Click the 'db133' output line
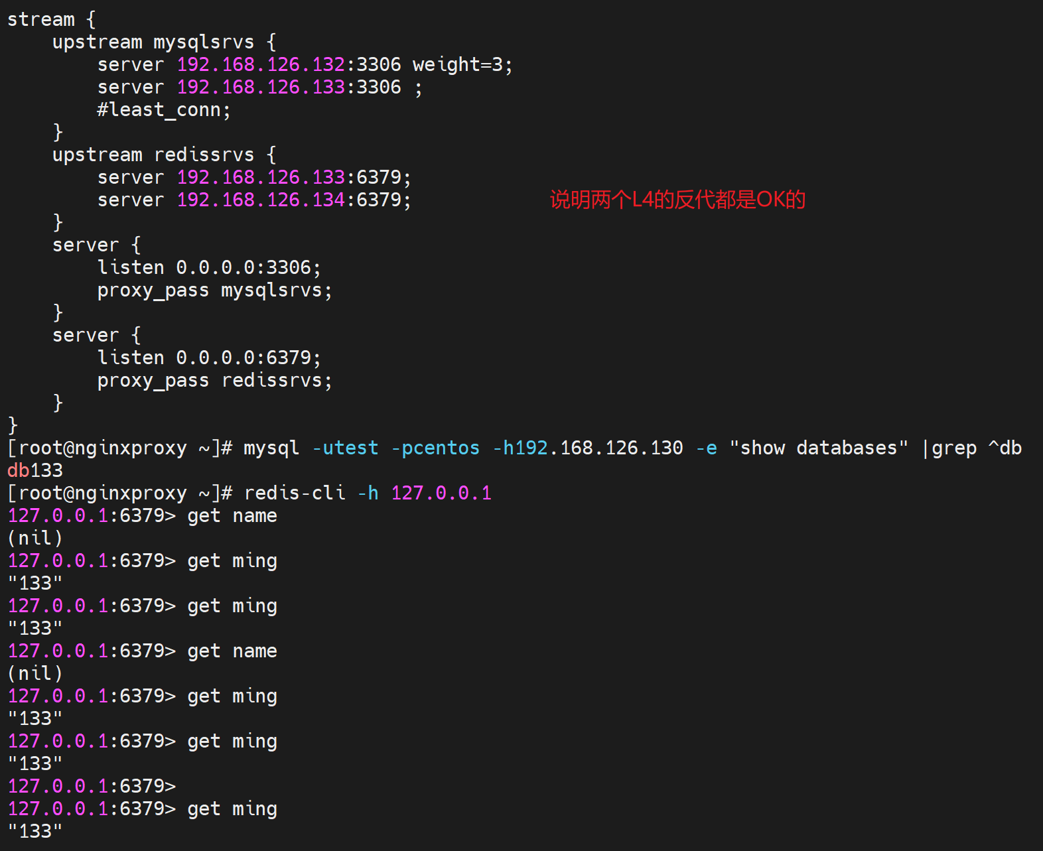Screen dimensions: 1043x851 35,471
